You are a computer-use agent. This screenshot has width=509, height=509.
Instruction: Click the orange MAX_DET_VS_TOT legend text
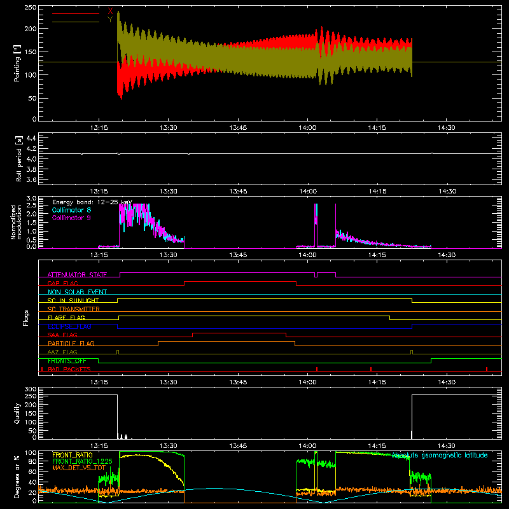coord(79,468)
